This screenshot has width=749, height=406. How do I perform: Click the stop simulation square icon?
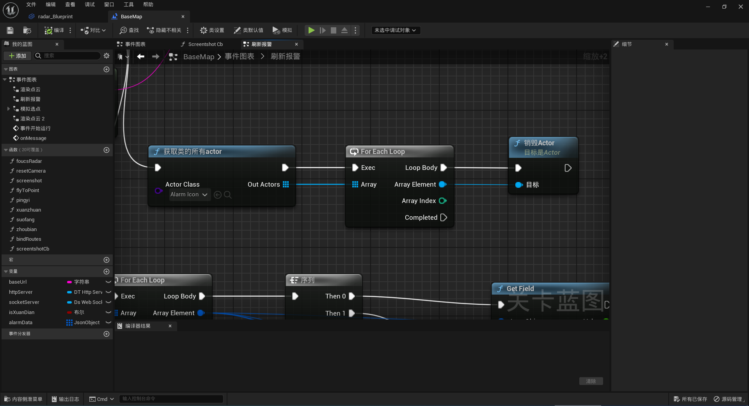point(334,30)
